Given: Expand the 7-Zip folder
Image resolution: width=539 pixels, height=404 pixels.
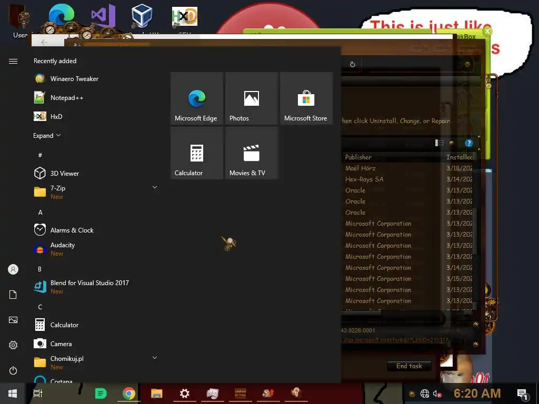Looking at the screenshot, I should pos(155,188).
